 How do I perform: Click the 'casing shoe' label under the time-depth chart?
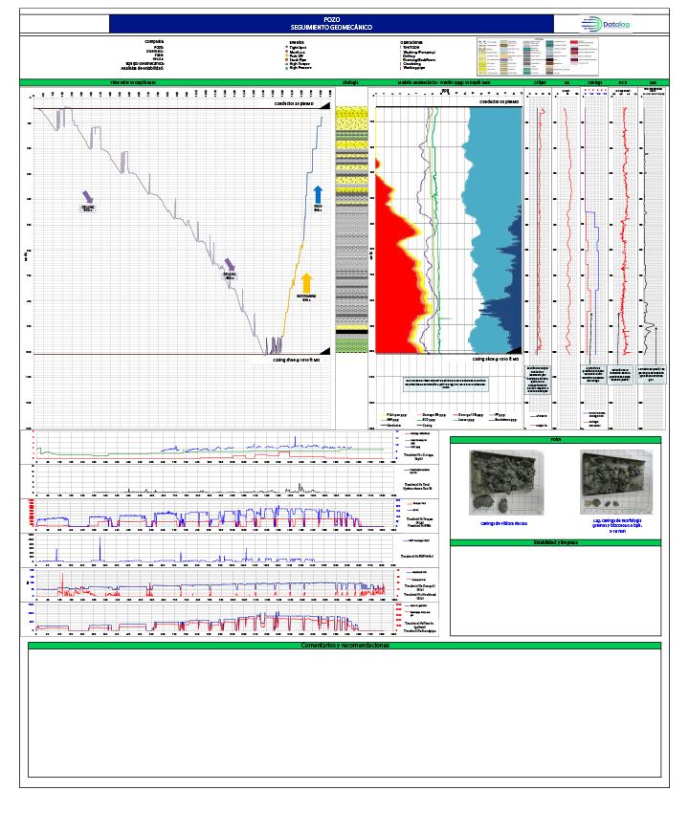(297, 360)
